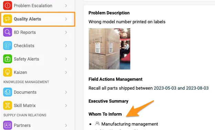Click the people icon beside Manufacturing management

point(98,124)
